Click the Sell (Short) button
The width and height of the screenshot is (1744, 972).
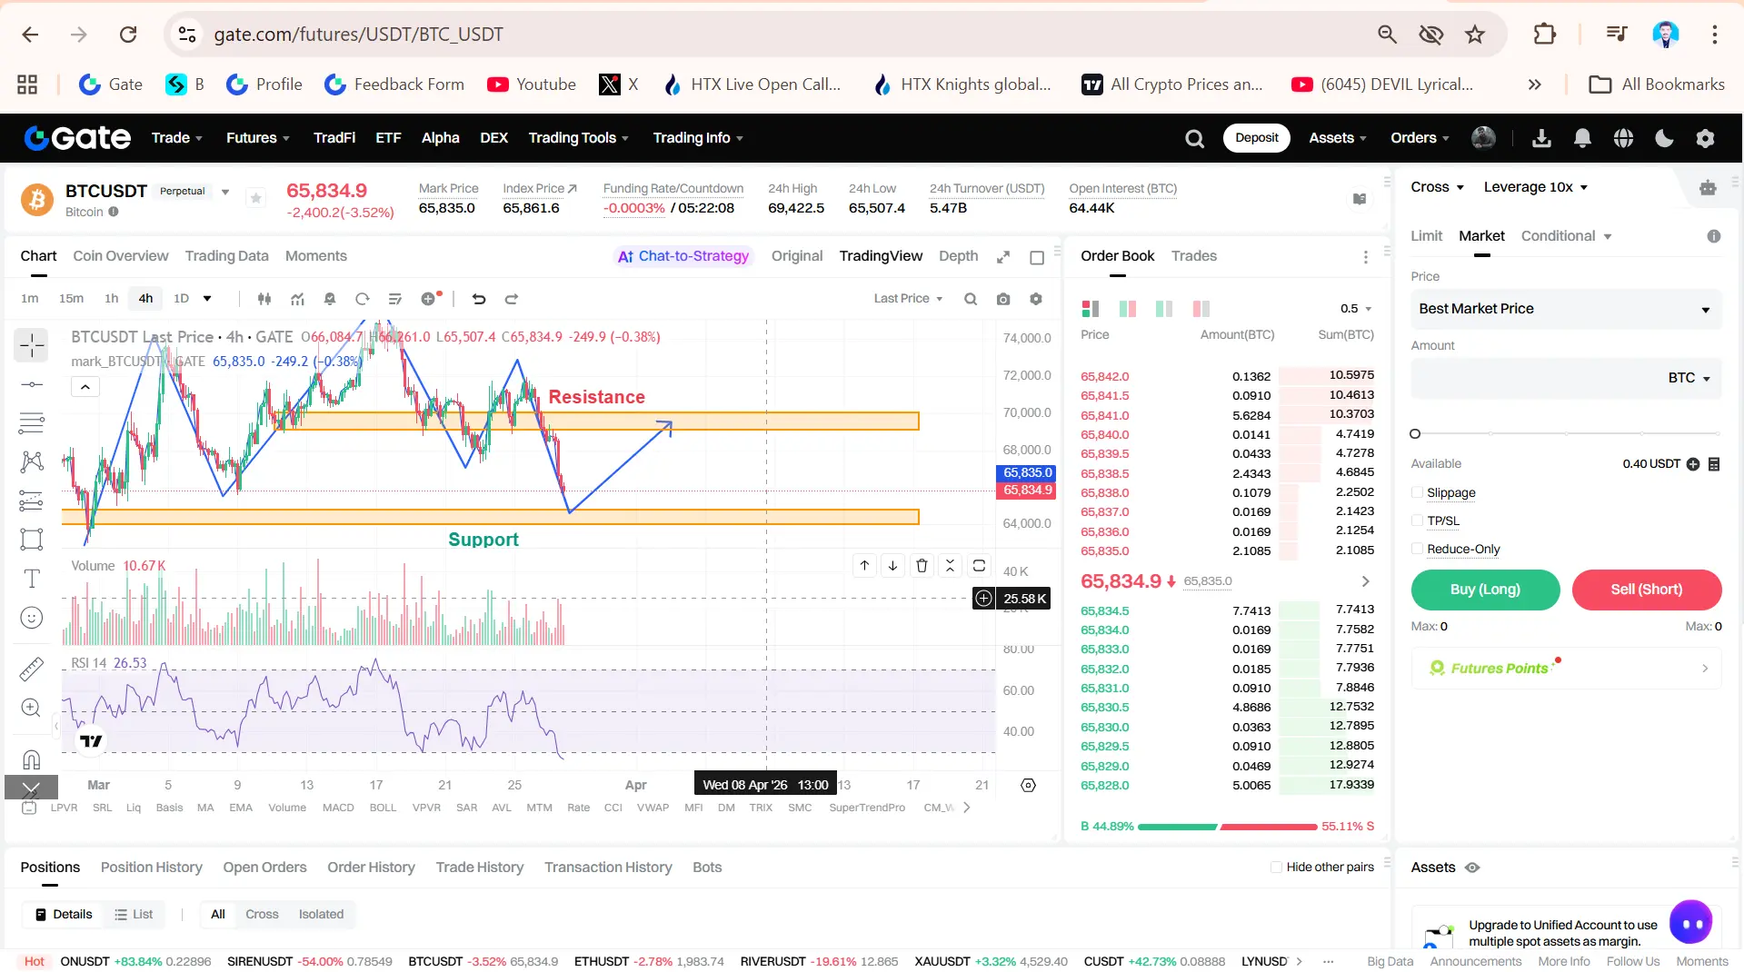[1646, 590]
